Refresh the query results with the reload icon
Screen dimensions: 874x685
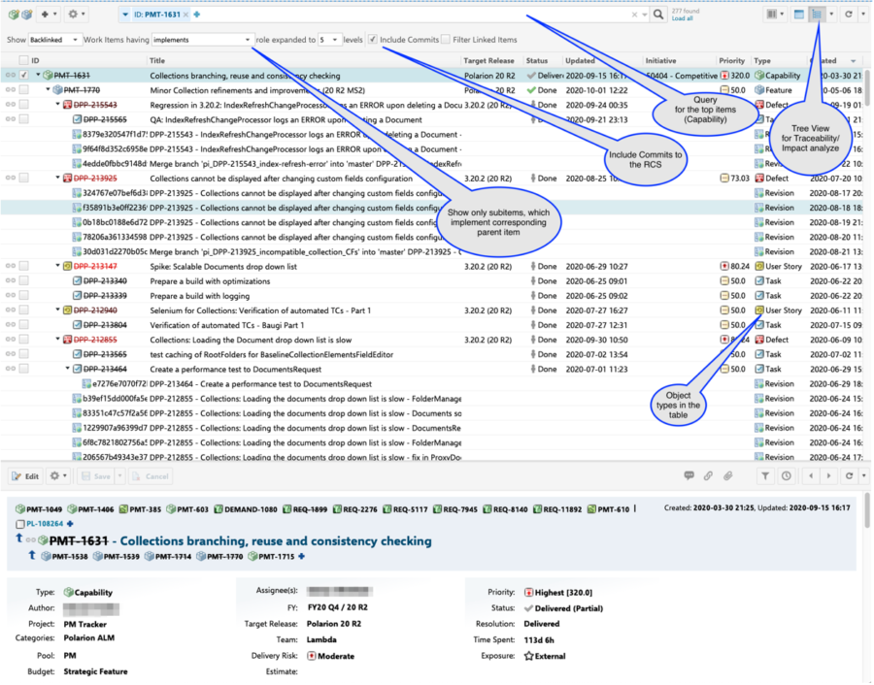pyautogui.click(x=848, y=14)
